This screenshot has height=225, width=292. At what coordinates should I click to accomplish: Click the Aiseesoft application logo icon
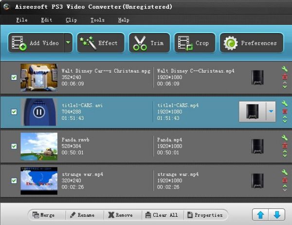click(x=6, y=7)
